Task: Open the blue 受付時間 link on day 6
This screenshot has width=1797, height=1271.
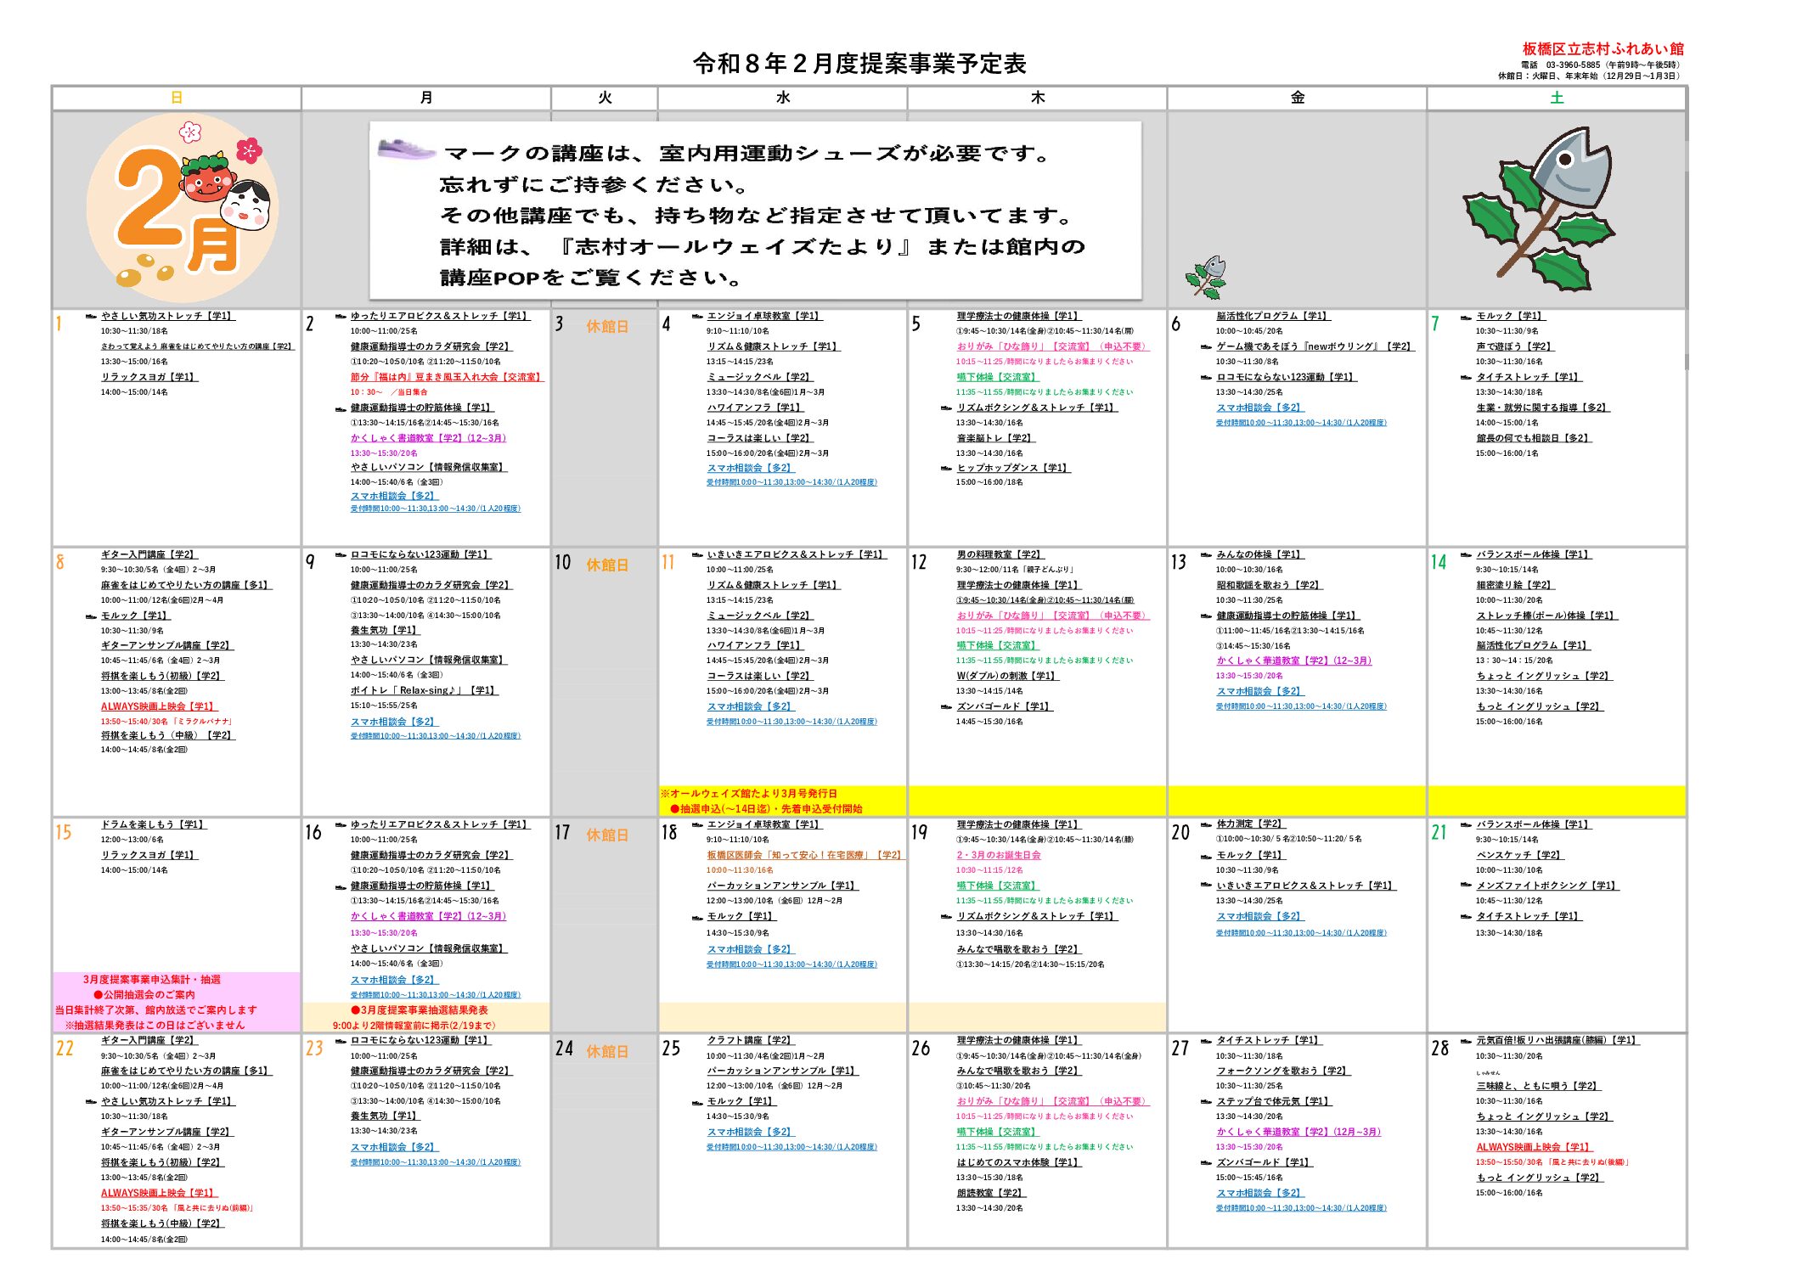Action: pyautogui.click(x=1300, y=423)
